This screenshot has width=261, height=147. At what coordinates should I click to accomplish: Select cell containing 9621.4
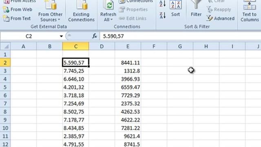point(128,136)
